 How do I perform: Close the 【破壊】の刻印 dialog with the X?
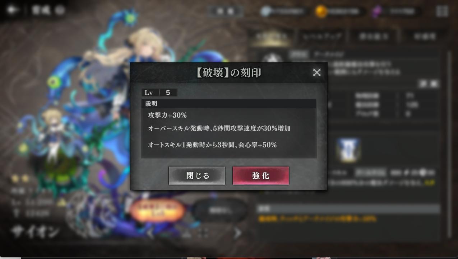point(316,72)
